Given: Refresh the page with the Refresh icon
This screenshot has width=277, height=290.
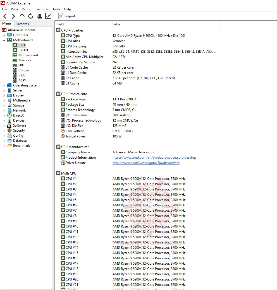Looking at the screenshot, I should [x=30, y=16].
